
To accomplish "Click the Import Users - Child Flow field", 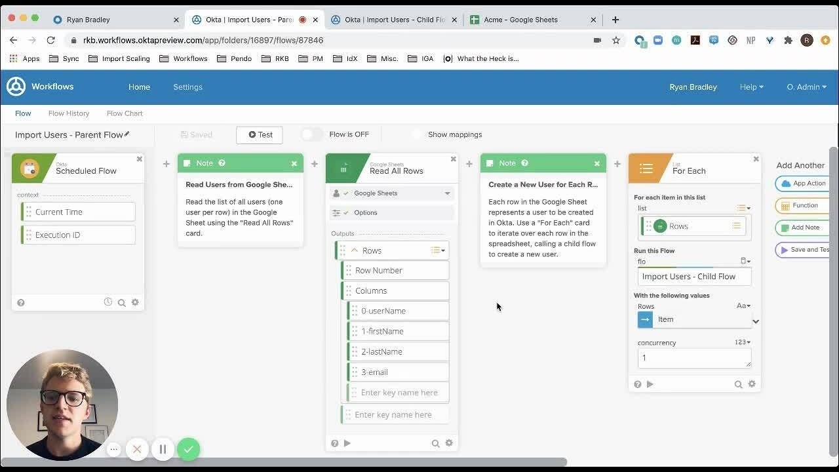I will (695, 277).
